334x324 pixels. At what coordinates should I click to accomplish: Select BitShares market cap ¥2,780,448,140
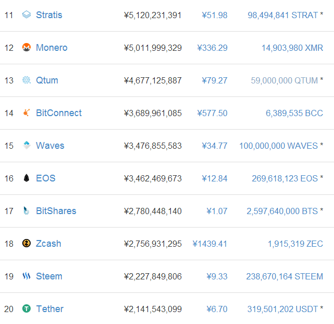(x=153, y=212)
